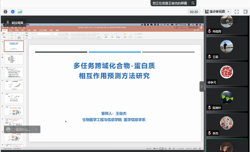Viewport: 250px width, 152px height.
Task: Click 李亮's muted microphone icon
Action: pyautogui.click(x=209, y=133)
